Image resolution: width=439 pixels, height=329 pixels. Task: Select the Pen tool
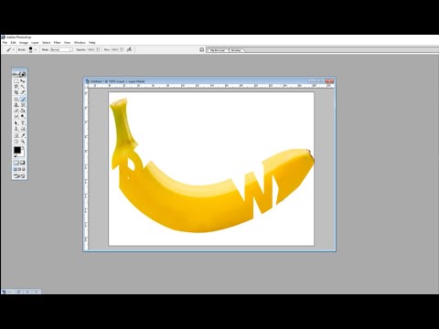[16, 129]
